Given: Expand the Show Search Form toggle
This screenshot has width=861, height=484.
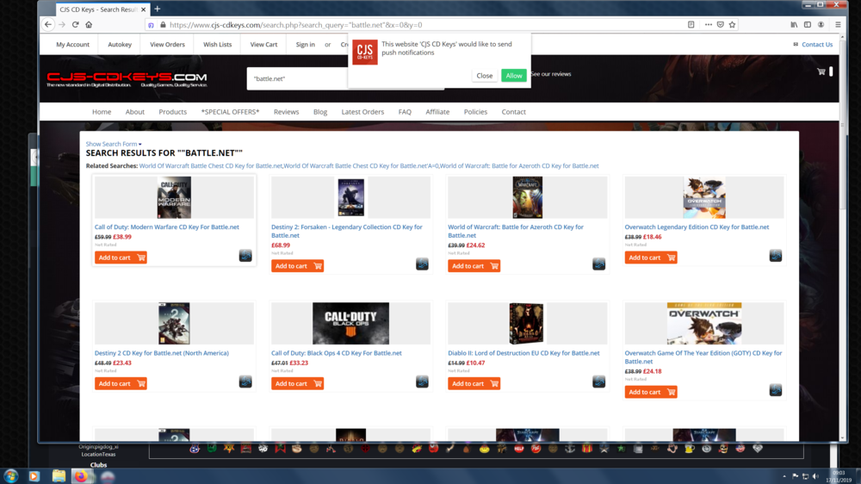Looking at the screenshot, I should tap(113, 144).
